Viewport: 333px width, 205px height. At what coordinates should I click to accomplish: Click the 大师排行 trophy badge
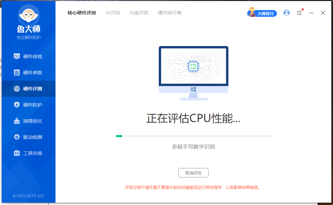click(262, 13)
